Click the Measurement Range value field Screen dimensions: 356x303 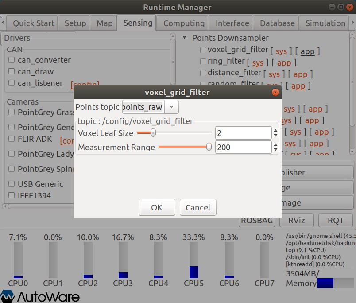243,148
